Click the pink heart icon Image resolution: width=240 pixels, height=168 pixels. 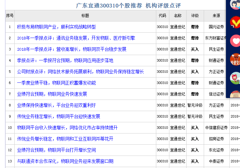[235, 41]
